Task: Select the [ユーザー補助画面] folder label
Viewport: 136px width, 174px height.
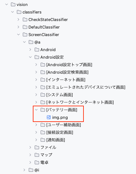Action: [64, 125]
